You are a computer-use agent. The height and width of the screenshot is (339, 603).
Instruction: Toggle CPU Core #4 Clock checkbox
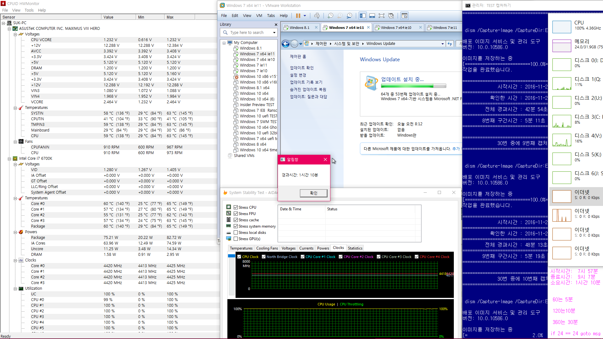click(x=417, y=257)
